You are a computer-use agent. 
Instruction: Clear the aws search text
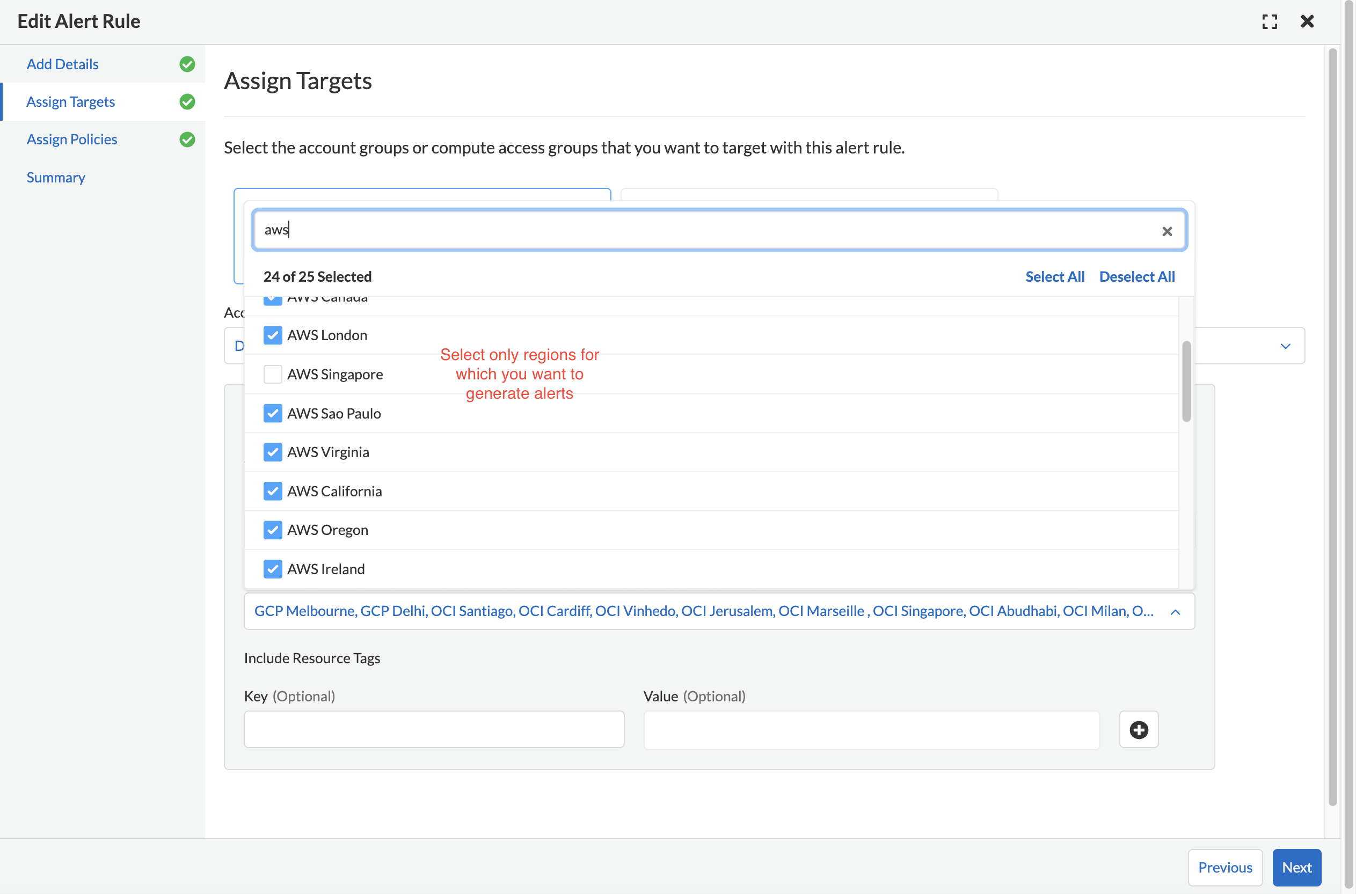tap(1167, 231)
